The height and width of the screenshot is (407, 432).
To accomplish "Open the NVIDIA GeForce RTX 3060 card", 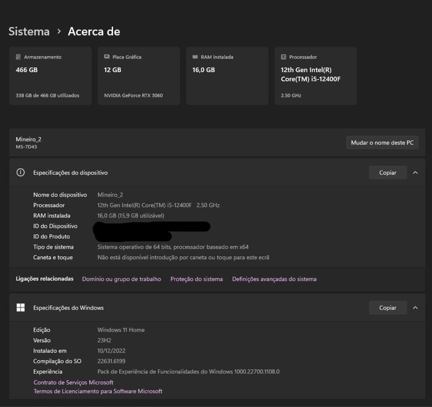I will tap(139, 76).
